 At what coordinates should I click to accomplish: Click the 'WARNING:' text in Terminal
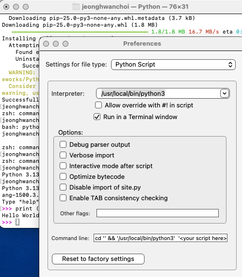[22, 72]
